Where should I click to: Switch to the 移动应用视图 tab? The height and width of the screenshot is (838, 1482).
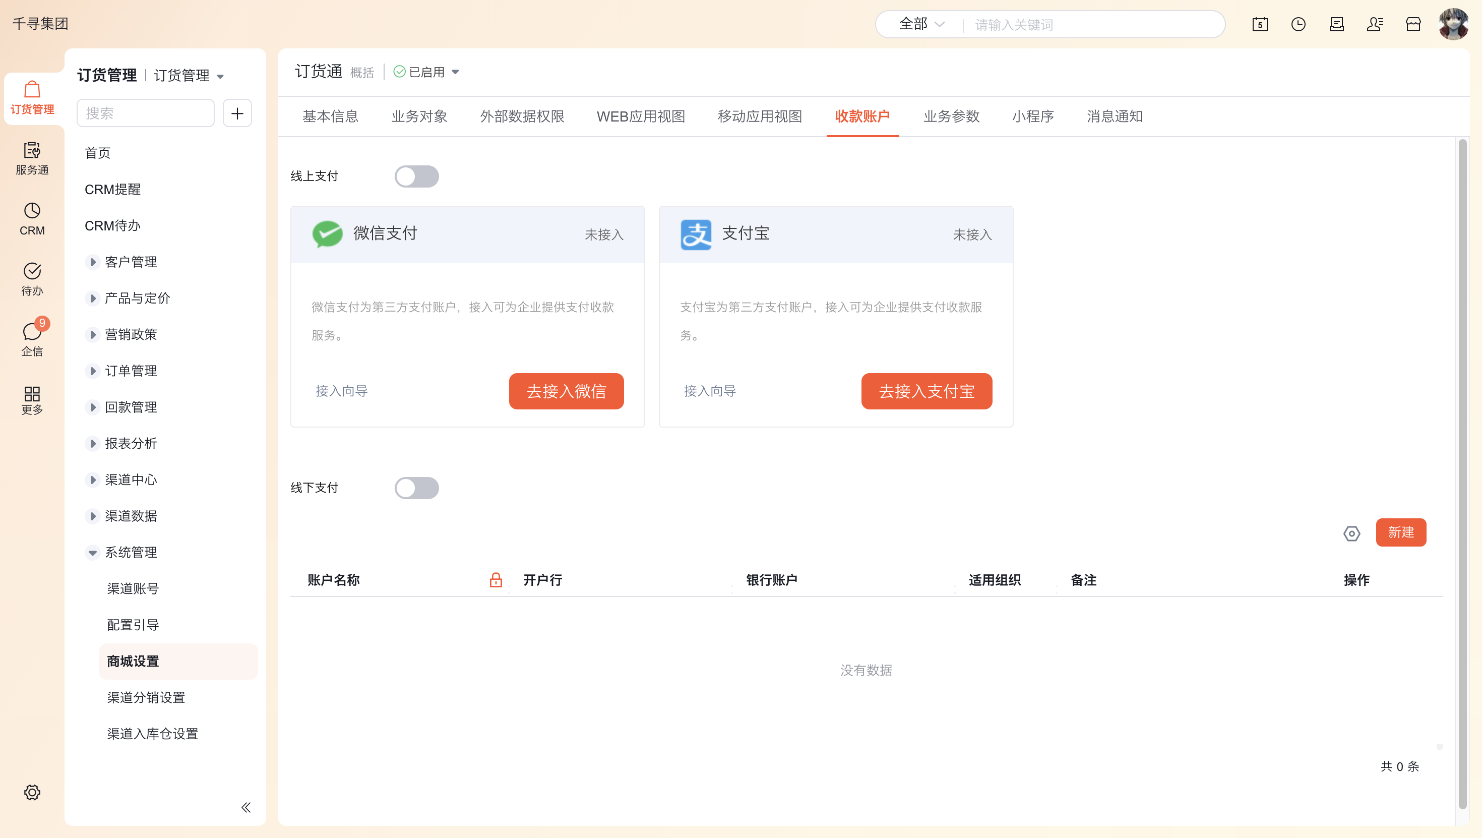pos(760,116)
